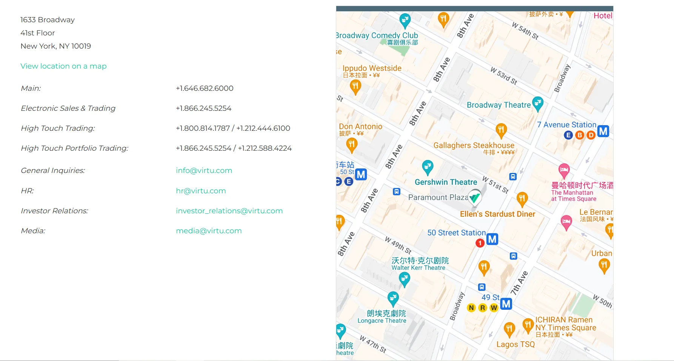This screenshot has height=361, width=674.
Task: Click the Electronic Sales & Trading number +1.866.245.5254
Action: (x=204, y=108)
